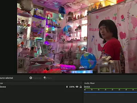Toggle the lock on Device source
137x103 pixels.
pos(81,87)
